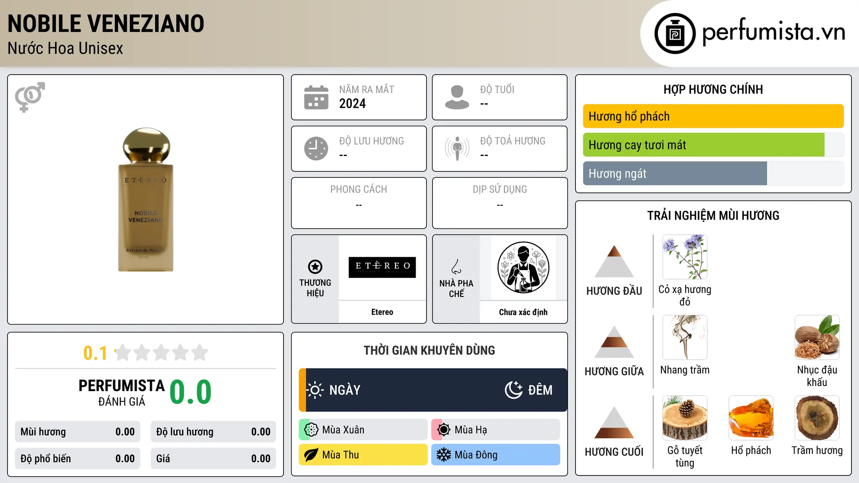Viewport: 859px width, 483px height.
Task: Click the Hổ phách note image
Action: 751,418
